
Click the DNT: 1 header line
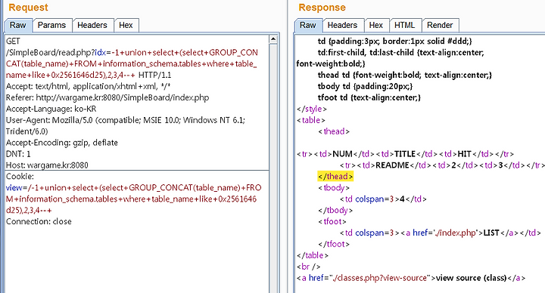pyautogui.click(x=18, y=154)
